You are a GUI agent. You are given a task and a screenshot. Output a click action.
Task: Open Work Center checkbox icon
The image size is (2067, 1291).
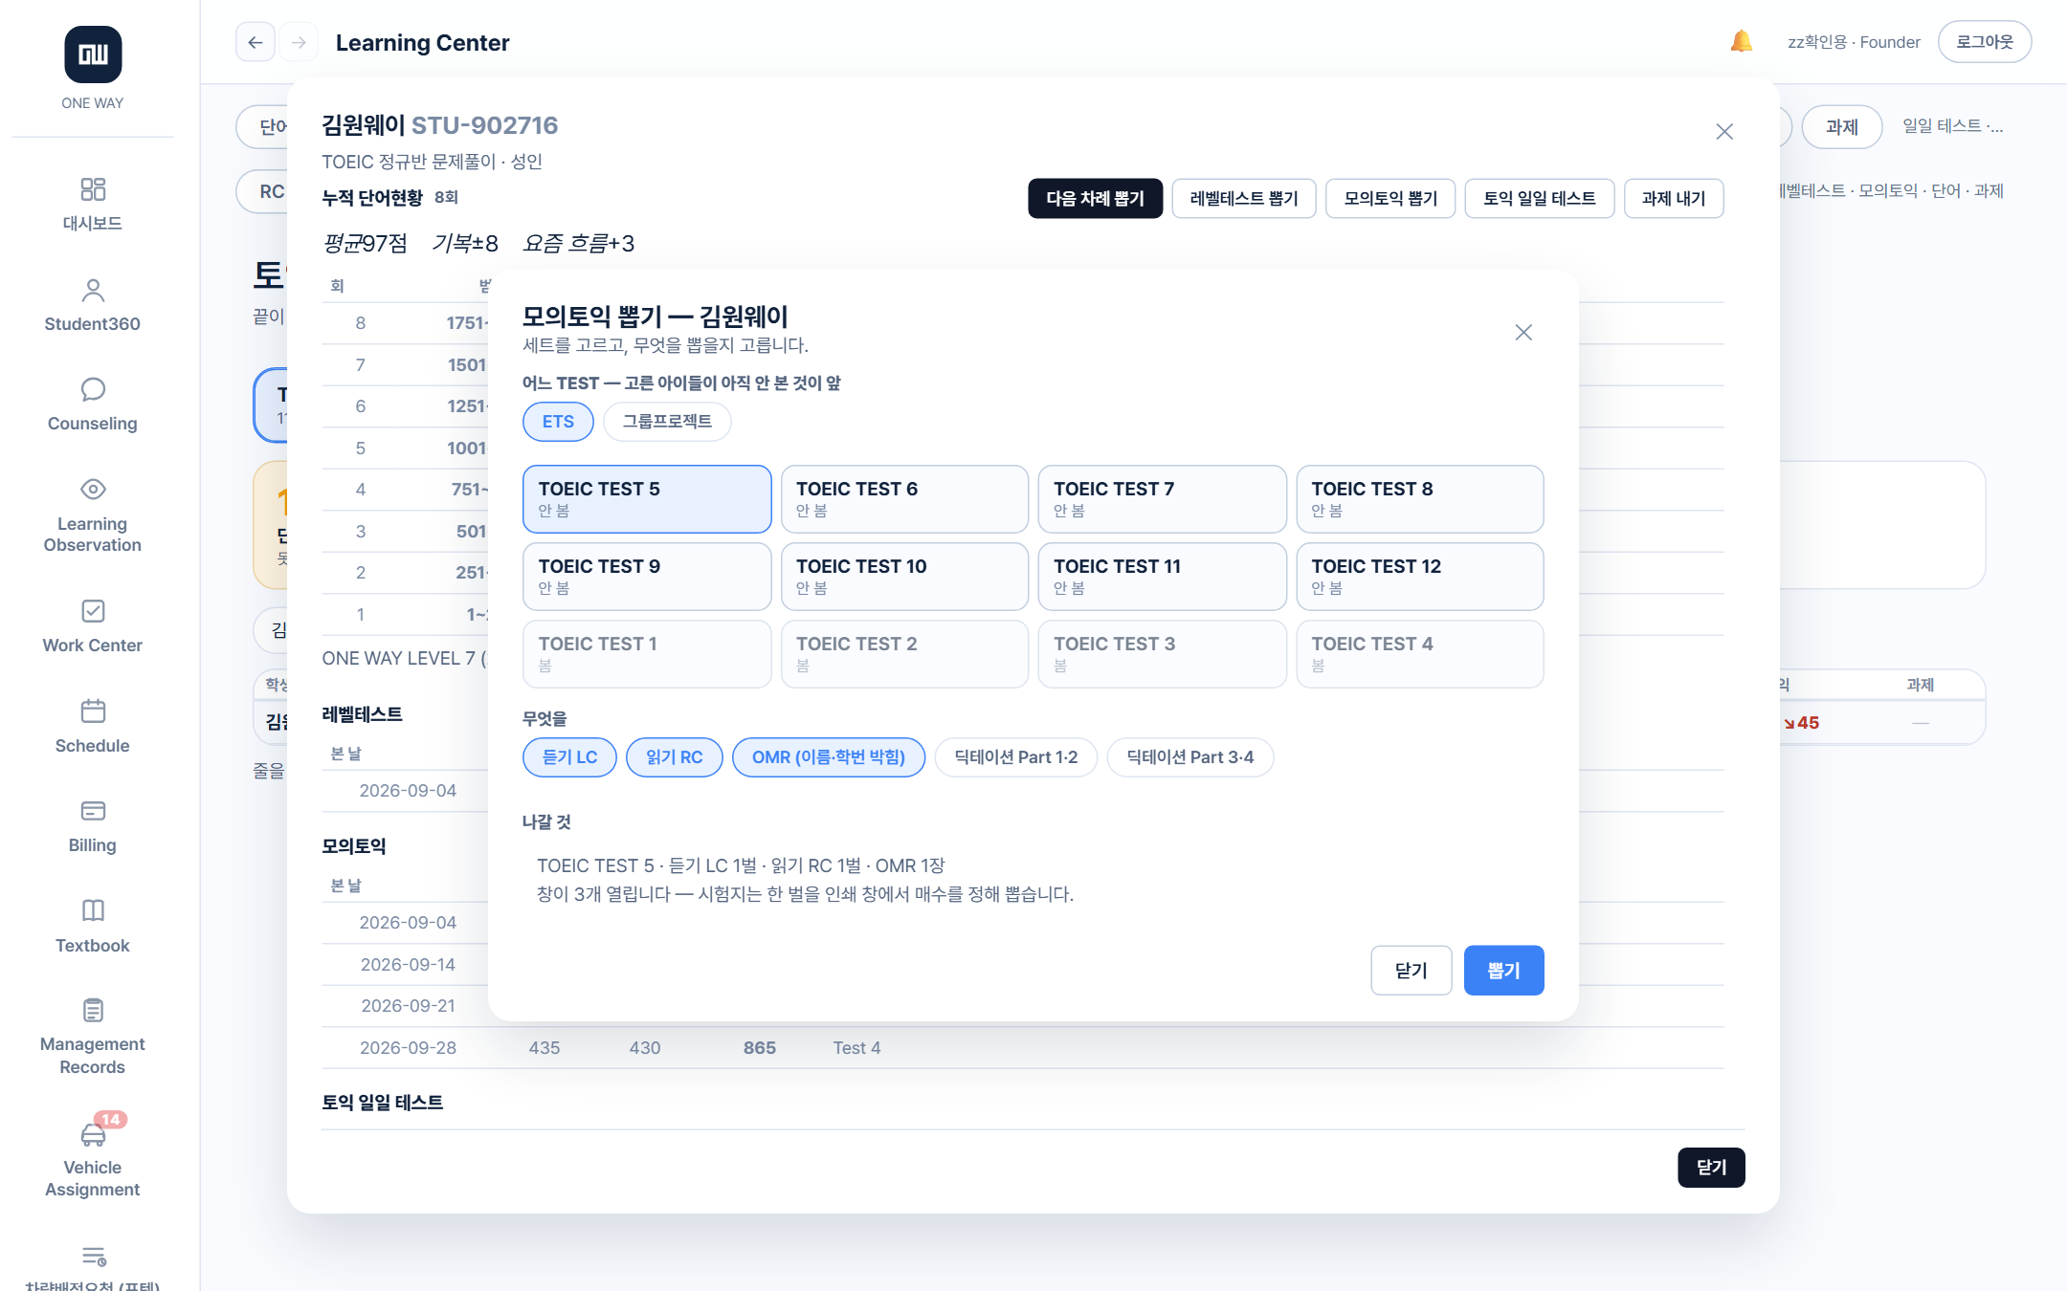[x=93, y=611]
